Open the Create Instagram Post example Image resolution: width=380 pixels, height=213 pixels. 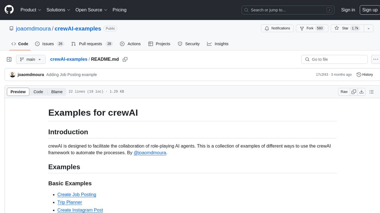[x=80, y=210]
